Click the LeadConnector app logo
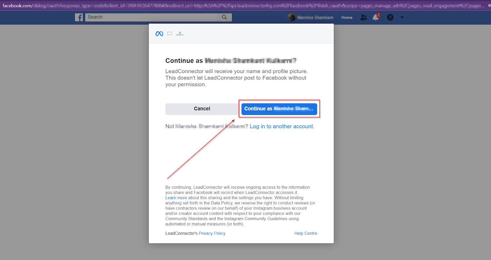491x260 pixels. pyautogui.click(x=180, y=34)
